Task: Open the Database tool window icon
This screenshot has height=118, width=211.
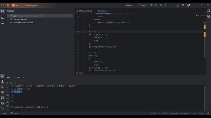Action: [x=209, y=16]
